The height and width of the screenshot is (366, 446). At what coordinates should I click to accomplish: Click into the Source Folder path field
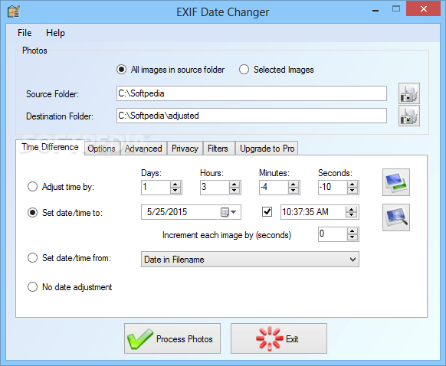click(x=251, y=93)
